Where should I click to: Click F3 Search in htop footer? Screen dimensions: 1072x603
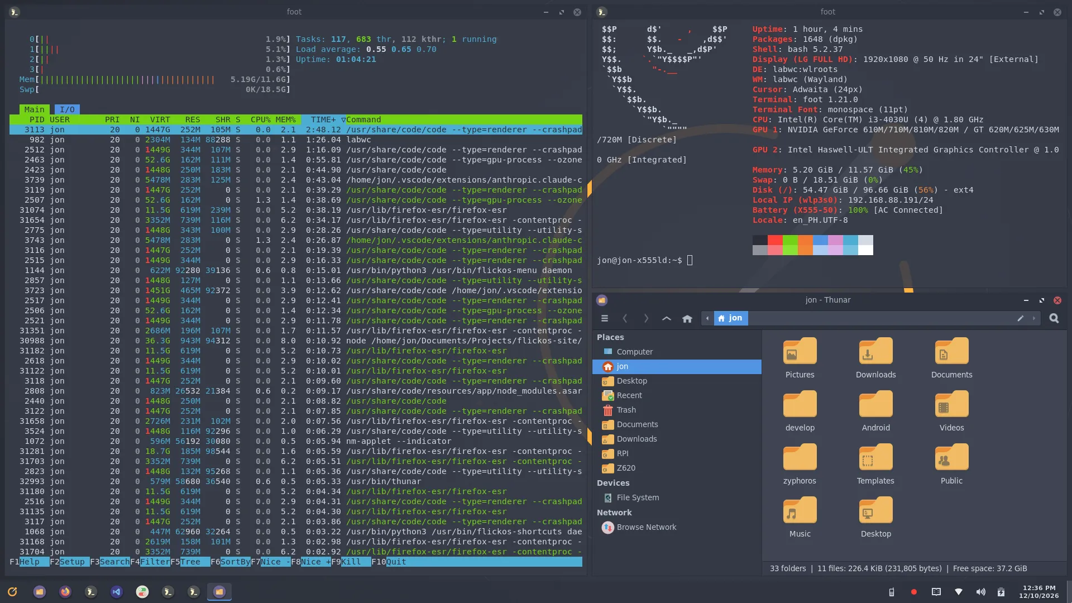(110, 562)
